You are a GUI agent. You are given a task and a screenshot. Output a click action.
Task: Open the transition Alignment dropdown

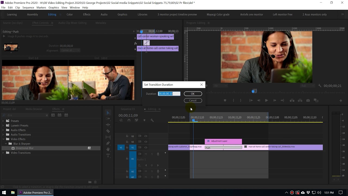[x=70, y=50]
